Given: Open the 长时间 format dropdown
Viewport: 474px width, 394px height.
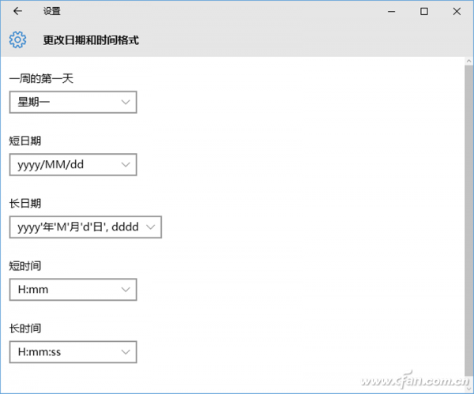Looking at the screenshot, I should tap(73, 352).
